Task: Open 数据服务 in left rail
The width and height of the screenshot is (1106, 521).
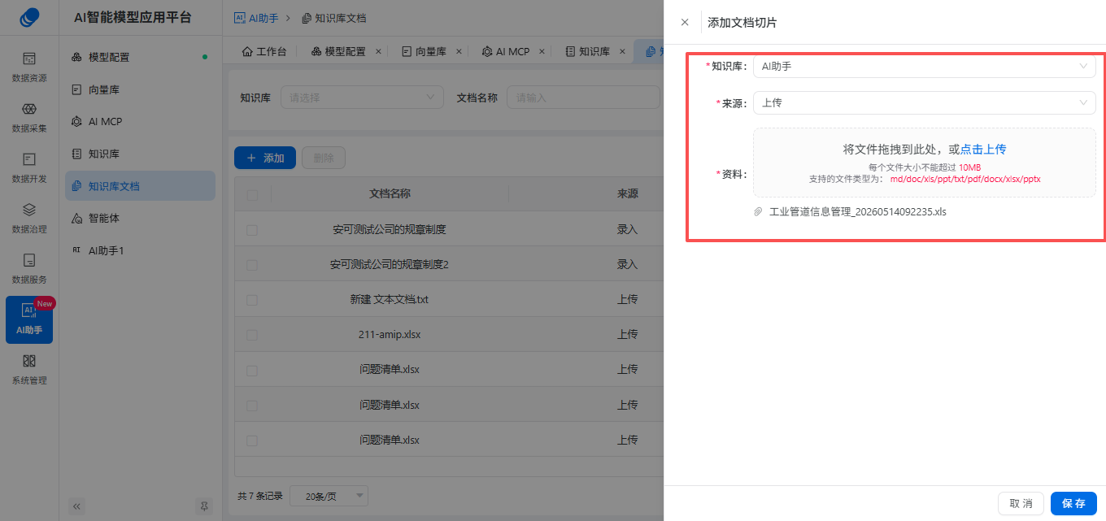Action: coord(29,269)
